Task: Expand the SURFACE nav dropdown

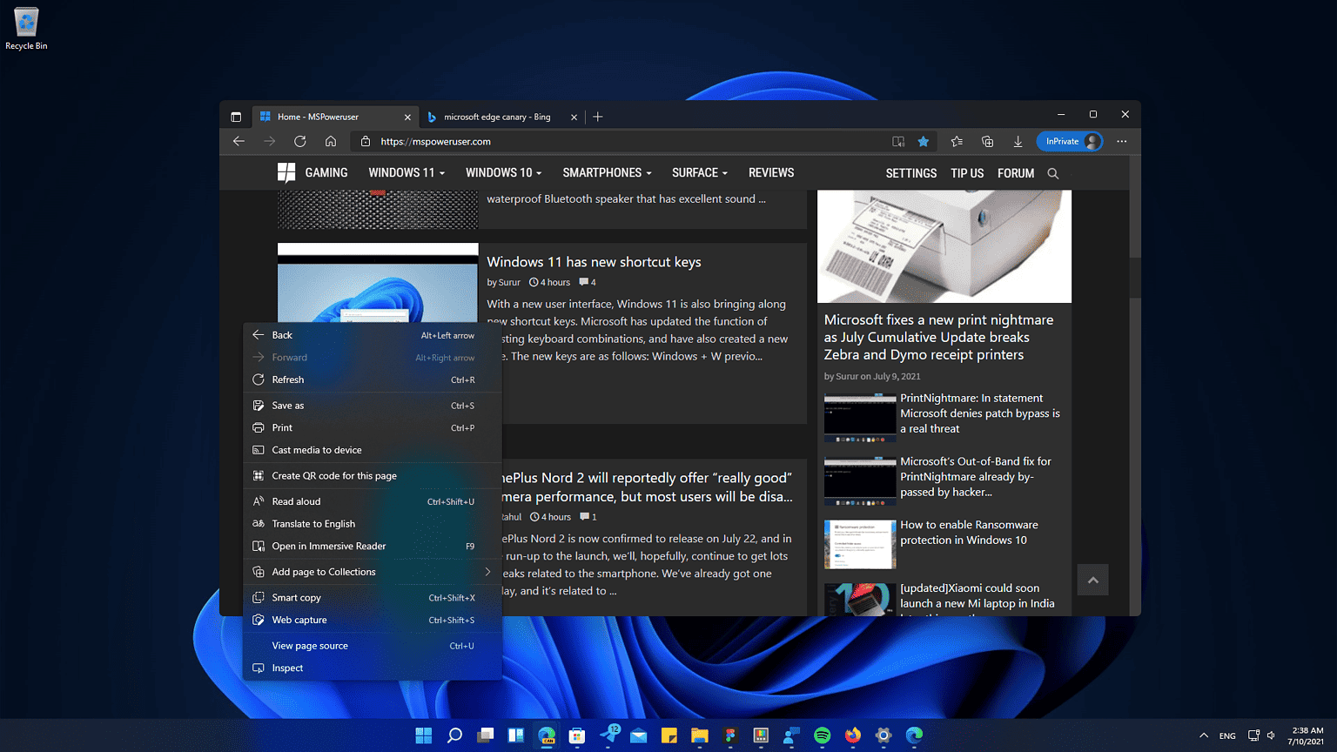Action: (x=700, y=172)
